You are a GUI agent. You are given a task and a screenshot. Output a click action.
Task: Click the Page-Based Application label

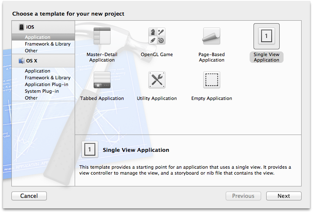(212, 57)
